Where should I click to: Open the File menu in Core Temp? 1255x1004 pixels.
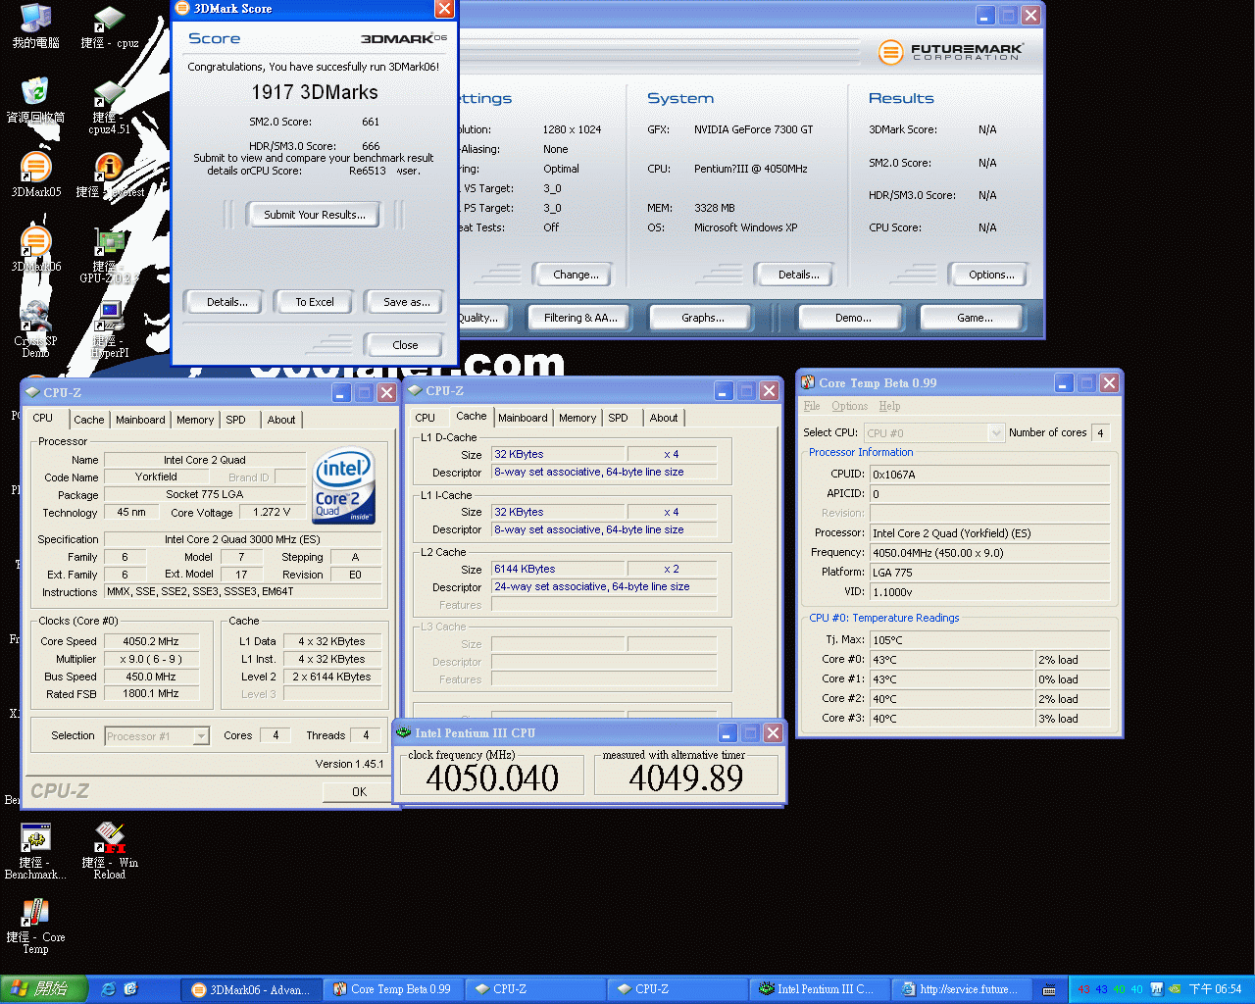pos(812,406)
